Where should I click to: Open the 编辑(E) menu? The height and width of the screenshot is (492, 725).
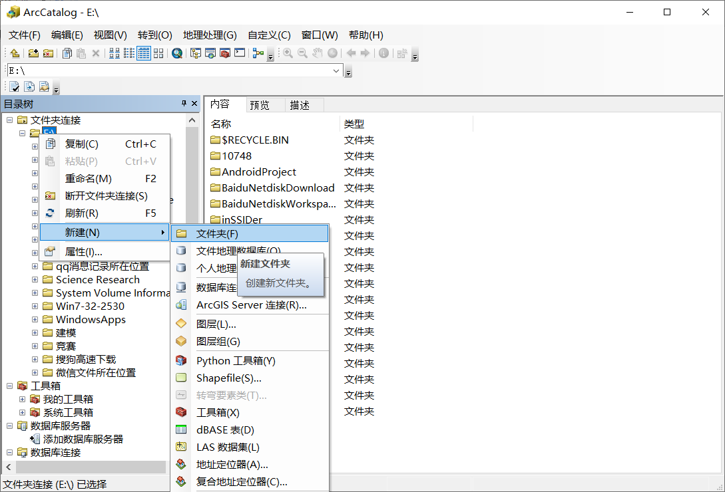click(67, 35)
